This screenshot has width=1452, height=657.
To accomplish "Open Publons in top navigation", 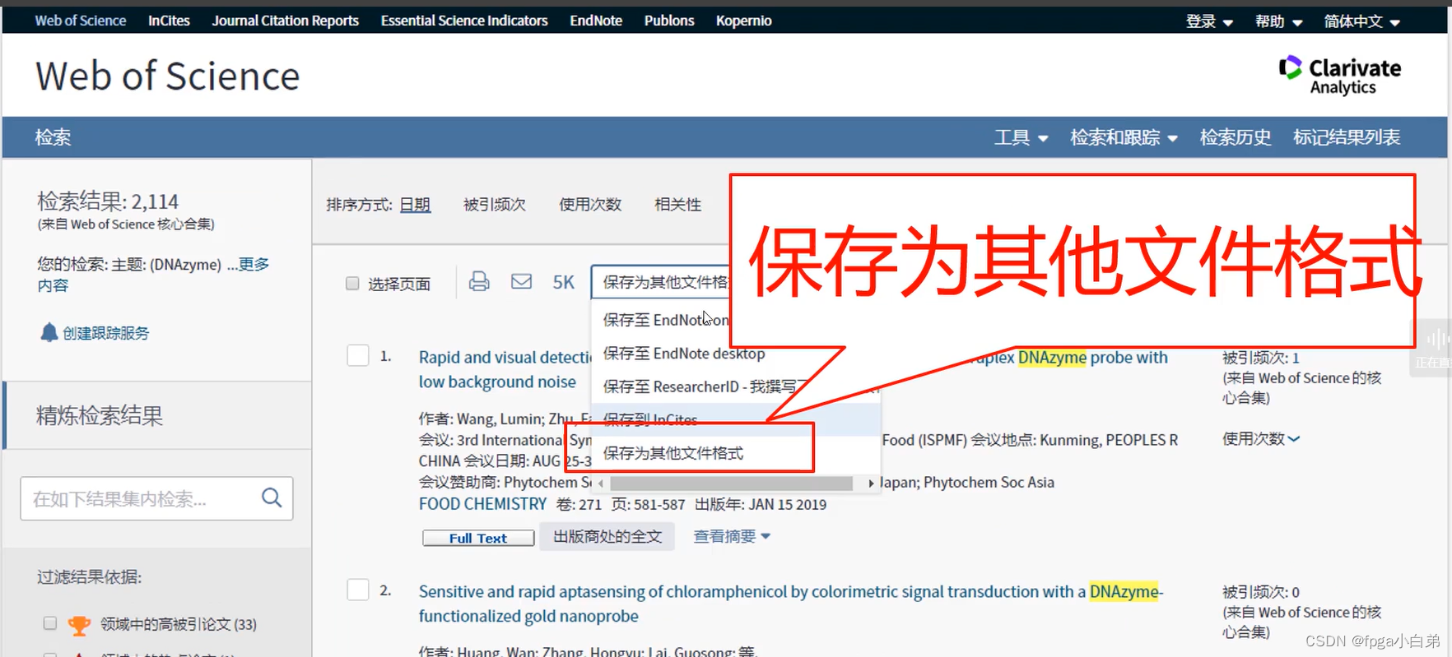I will point(669,21).
